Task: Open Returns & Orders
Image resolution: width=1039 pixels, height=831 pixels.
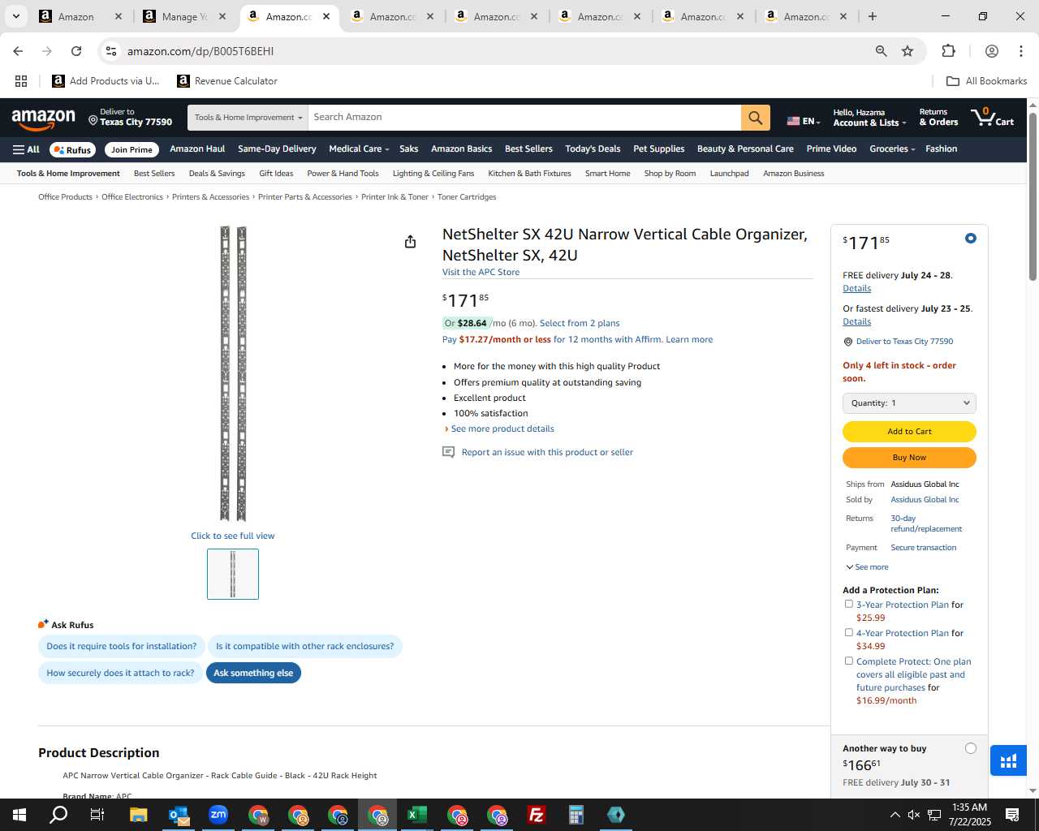Action: tap(938, 118)
